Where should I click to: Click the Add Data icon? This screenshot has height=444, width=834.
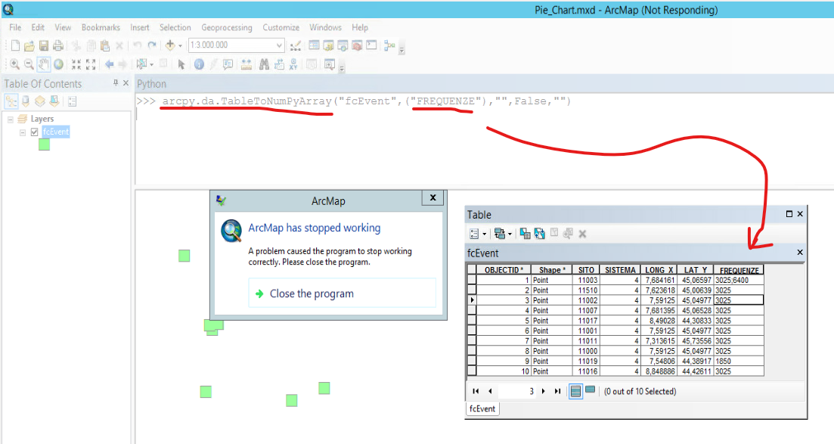pyautogui.click(x=170, y=45)
